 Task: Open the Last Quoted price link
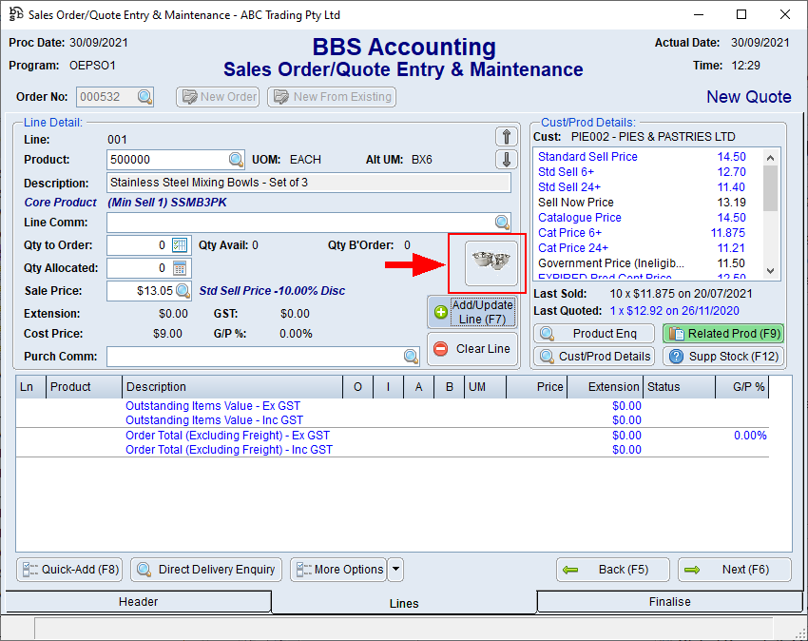pyautogui.click(x=675, y=311)
